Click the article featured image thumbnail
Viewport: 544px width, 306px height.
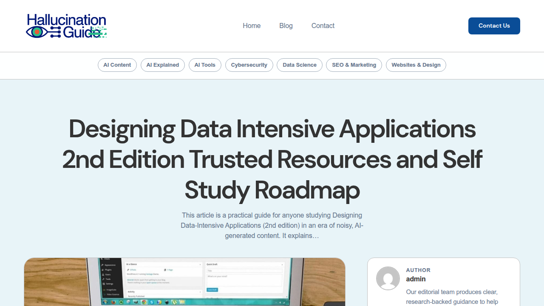[184, 282]
